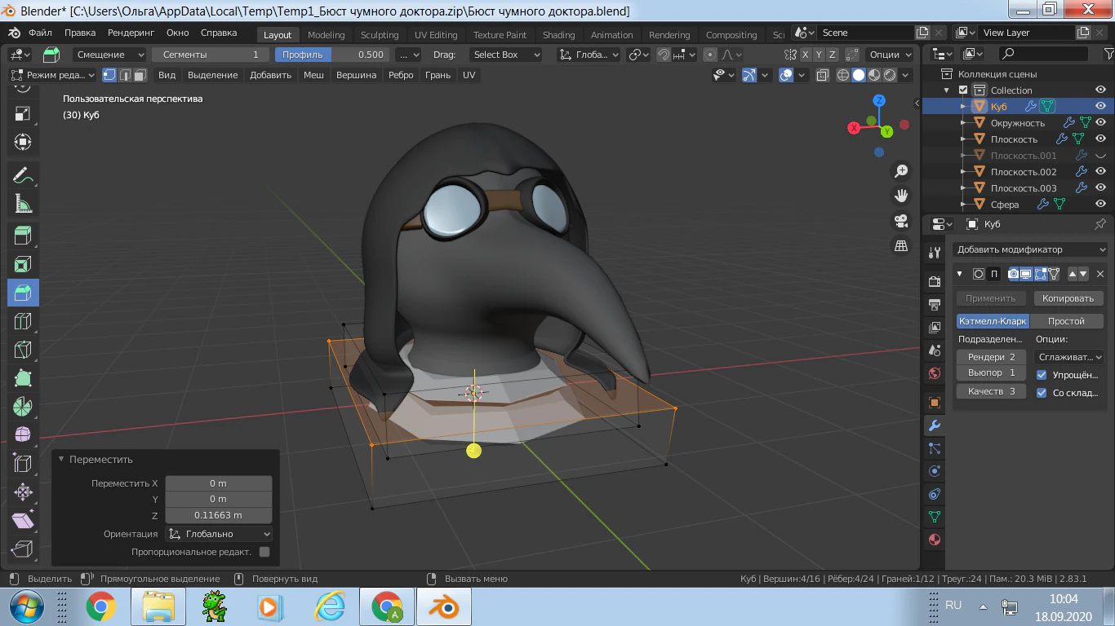Switch perspective/orthographic grid icon

pos(901,245)
